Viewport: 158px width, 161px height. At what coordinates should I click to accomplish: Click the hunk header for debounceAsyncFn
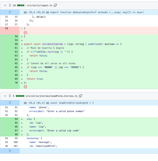(x=84, y=12)
